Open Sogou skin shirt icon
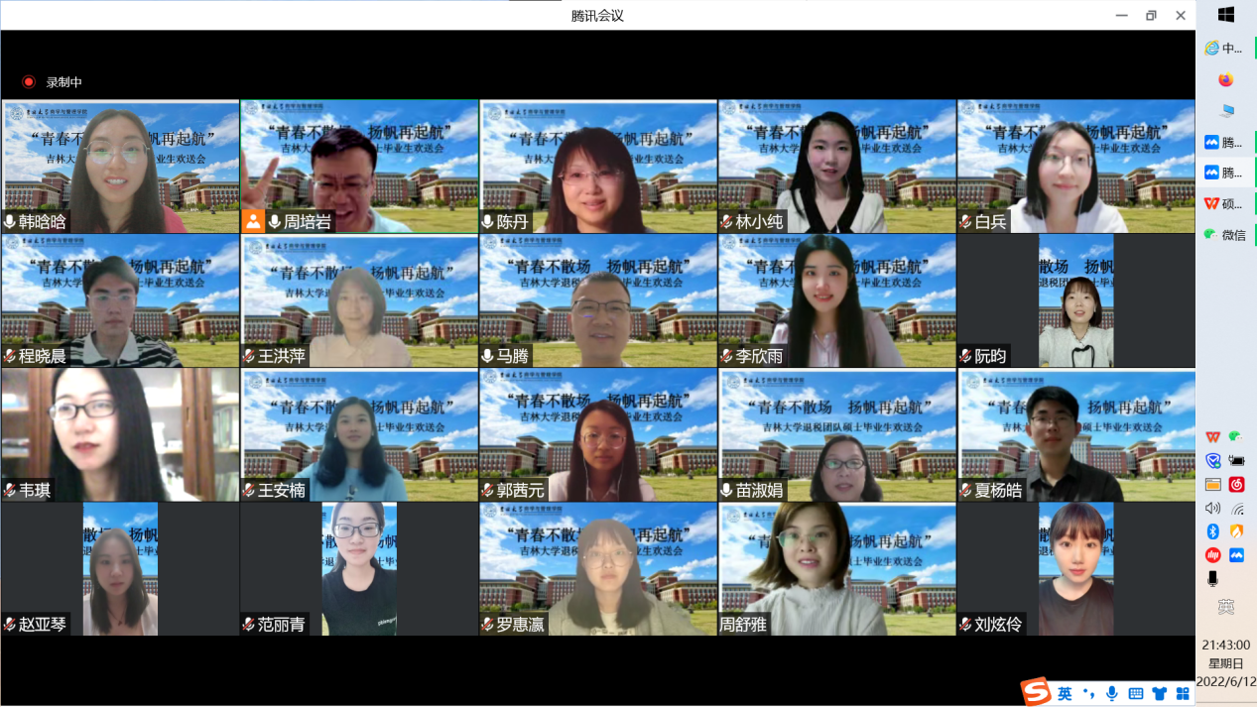This screenshot has width=1257, height=707. [1159, 693]
